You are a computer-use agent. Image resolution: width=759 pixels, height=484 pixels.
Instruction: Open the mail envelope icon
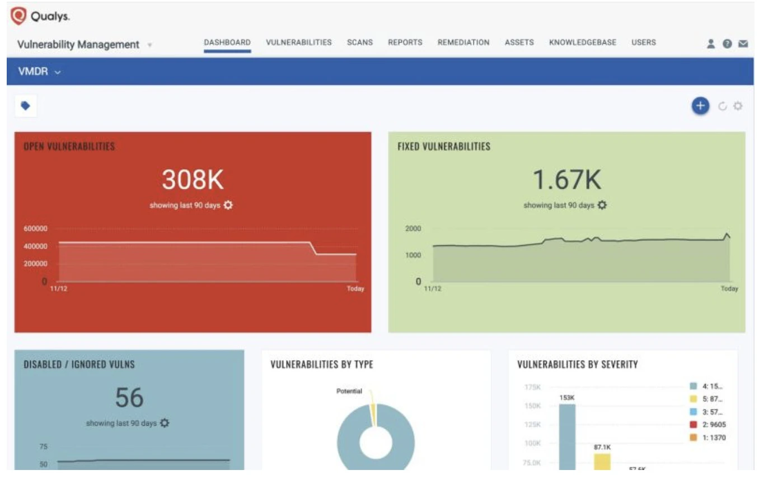point(743,43)
